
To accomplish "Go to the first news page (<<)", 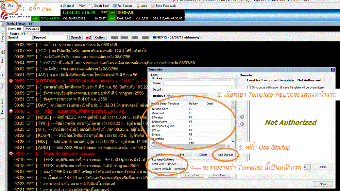I will pos(114,37).
